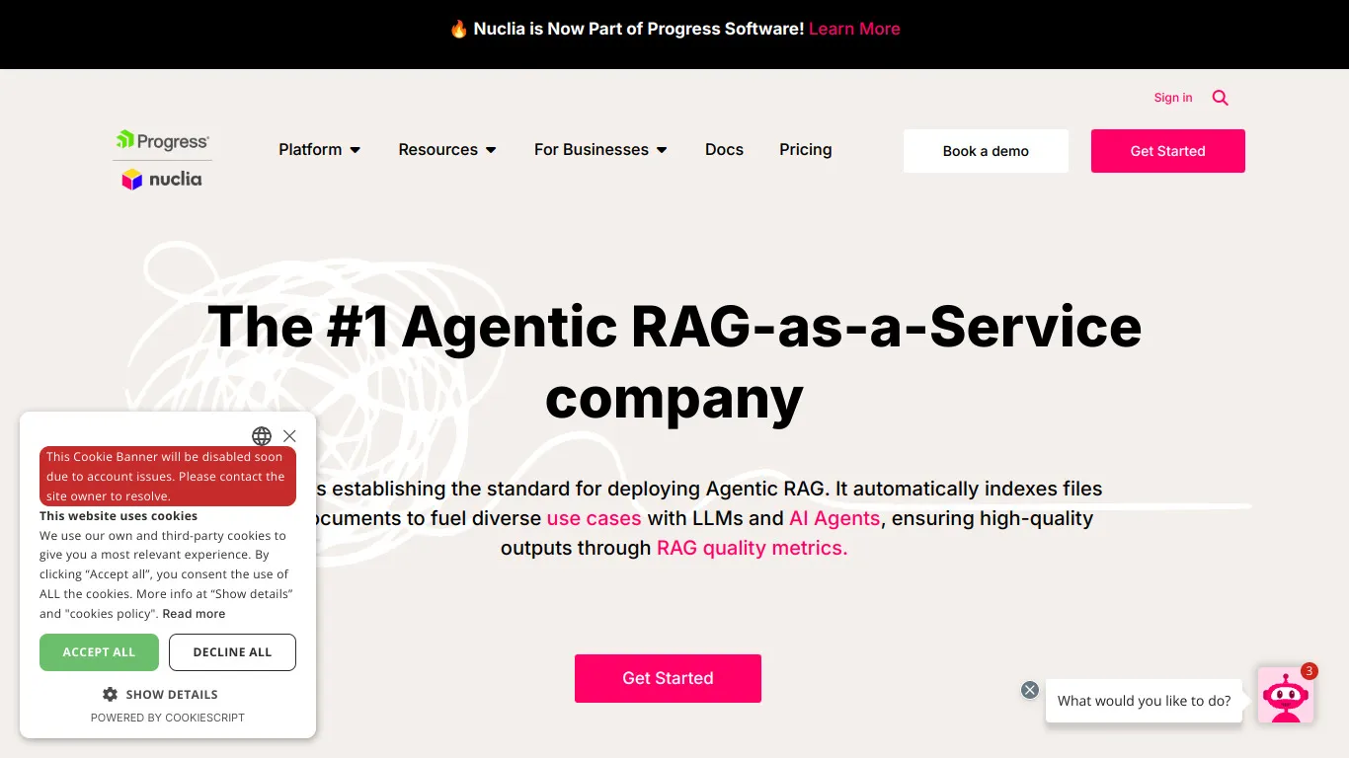
Task: Click the Sign in link
Action: click(x=1173, y=98)
